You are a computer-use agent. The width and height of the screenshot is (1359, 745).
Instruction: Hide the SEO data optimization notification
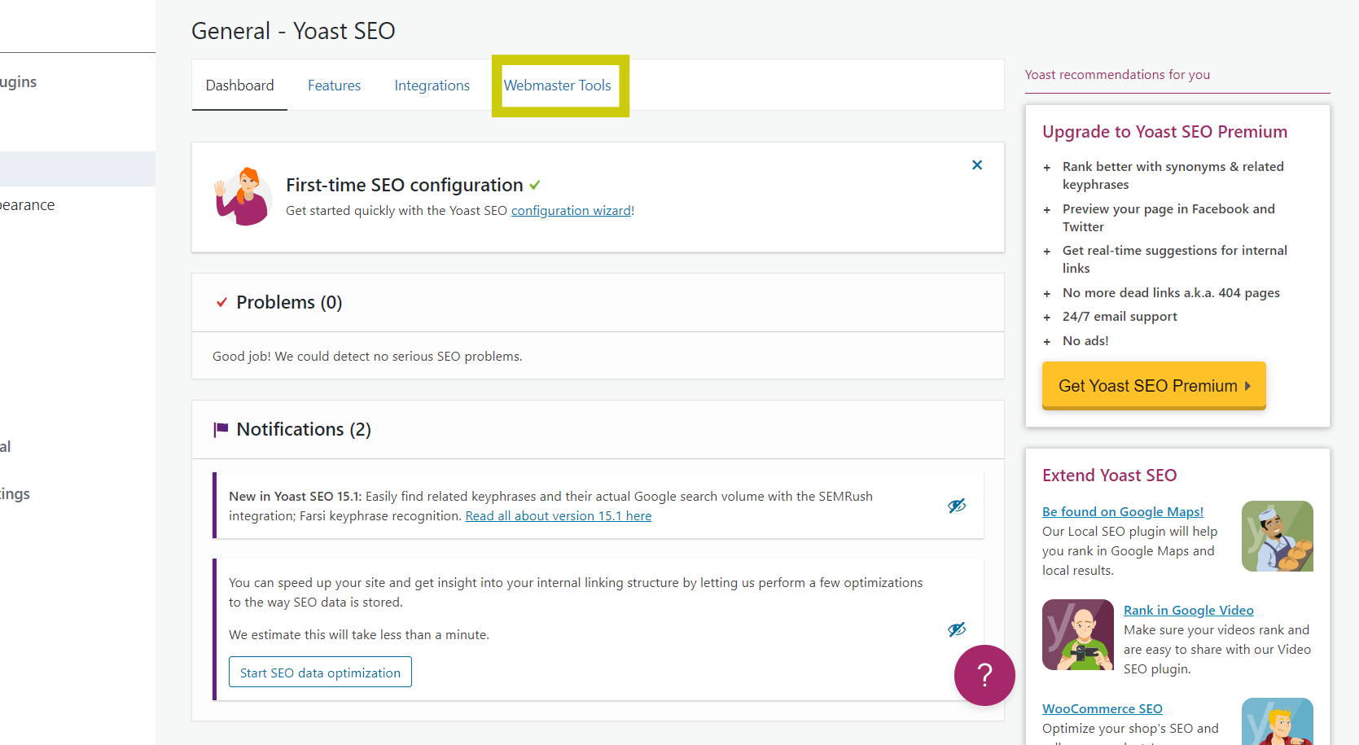tap(957, 629)
